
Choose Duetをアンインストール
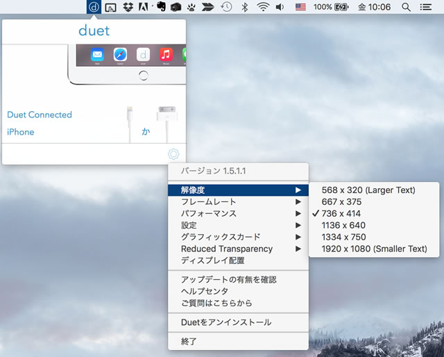pyautogui.click(x=238, y=322)
